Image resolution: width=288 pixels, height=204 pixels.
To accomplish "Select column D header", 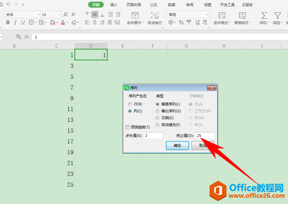I will (x=91, y=46).
